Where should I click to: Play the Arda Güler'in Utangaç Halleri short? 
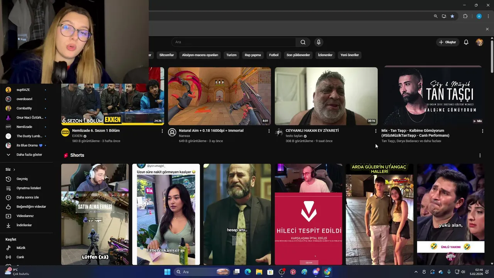pos(379,214)
